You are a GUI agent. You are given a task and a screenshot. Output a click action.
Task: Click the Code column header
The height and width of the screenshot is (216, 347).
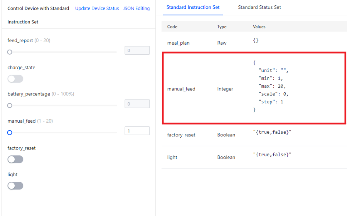(172, 27)
